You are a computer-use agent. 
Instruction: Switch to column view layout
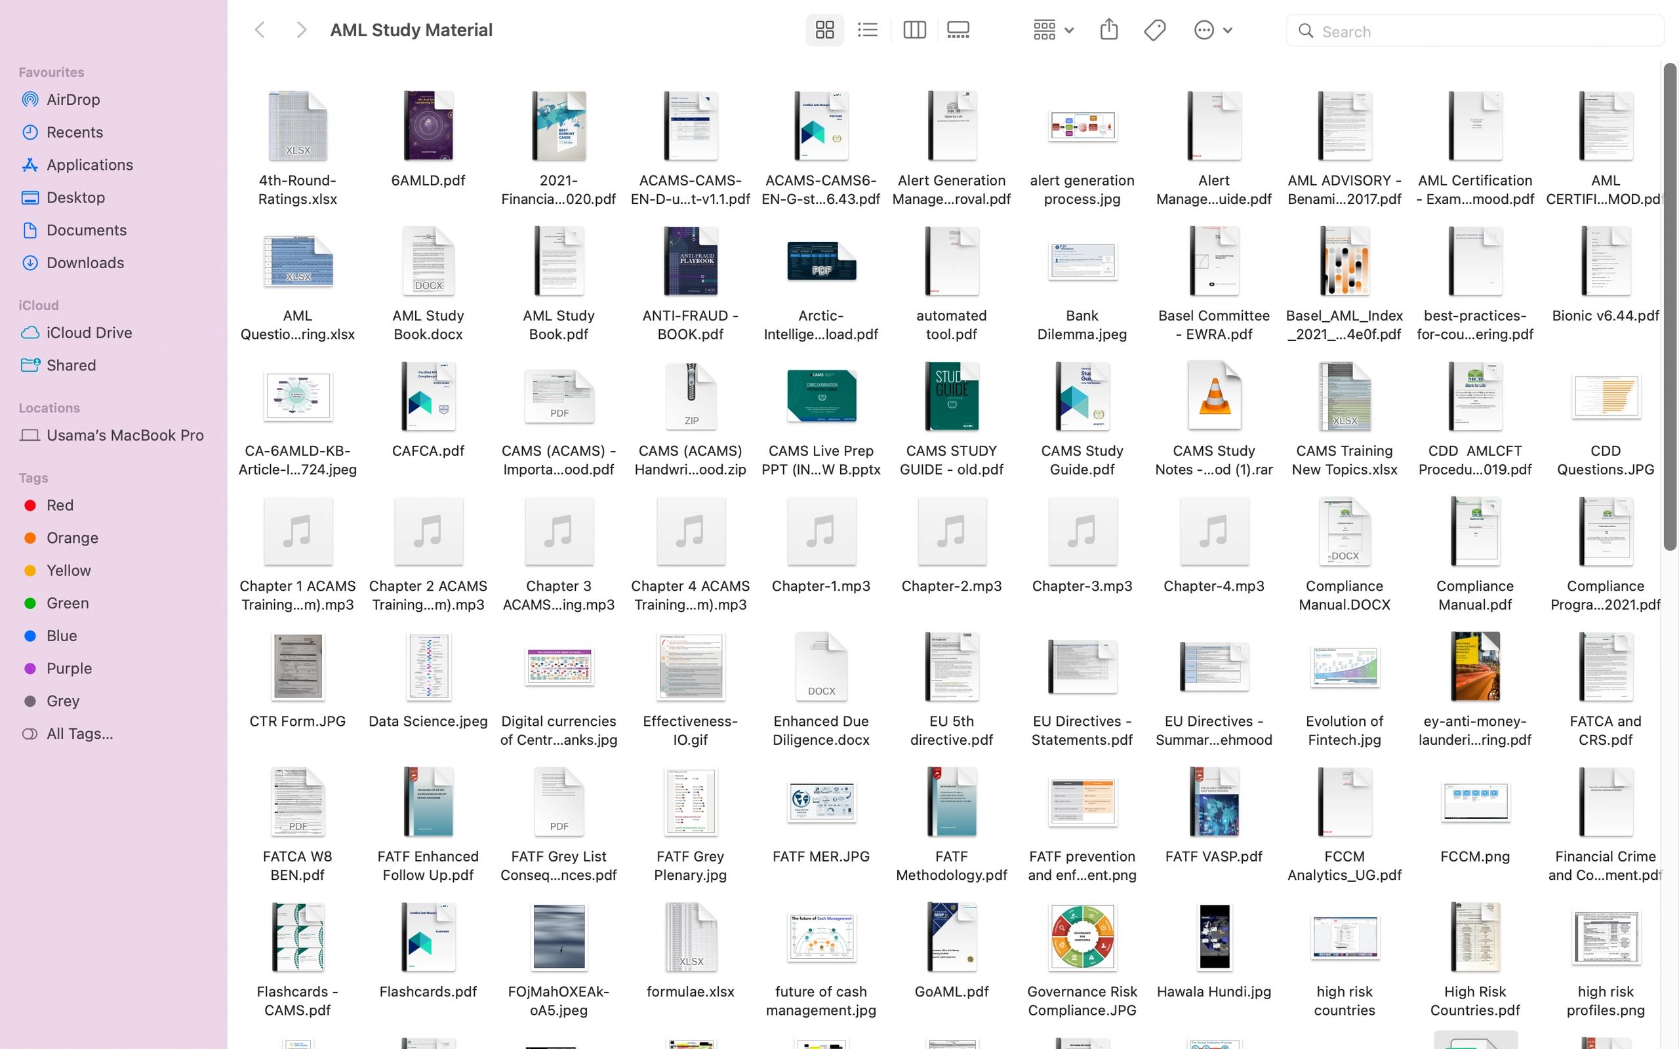tap(914, 30)
